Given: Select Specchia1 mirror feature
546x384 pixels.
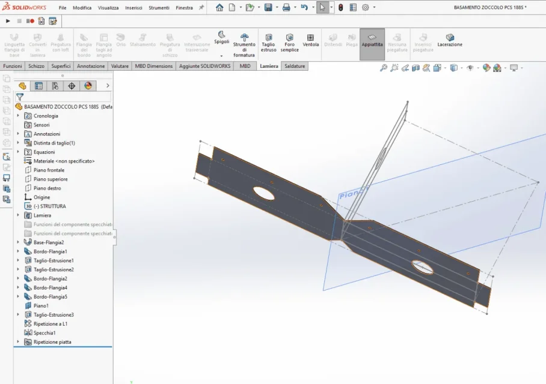Looking at the screenshot, I should click(44, 332).
